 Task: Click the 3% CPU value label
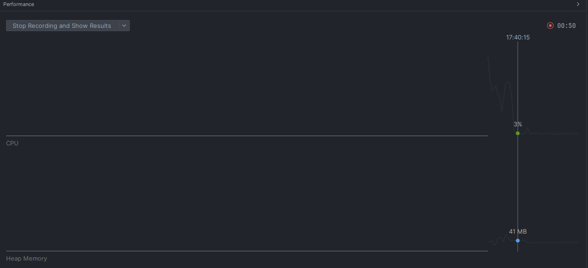point(518,124)
